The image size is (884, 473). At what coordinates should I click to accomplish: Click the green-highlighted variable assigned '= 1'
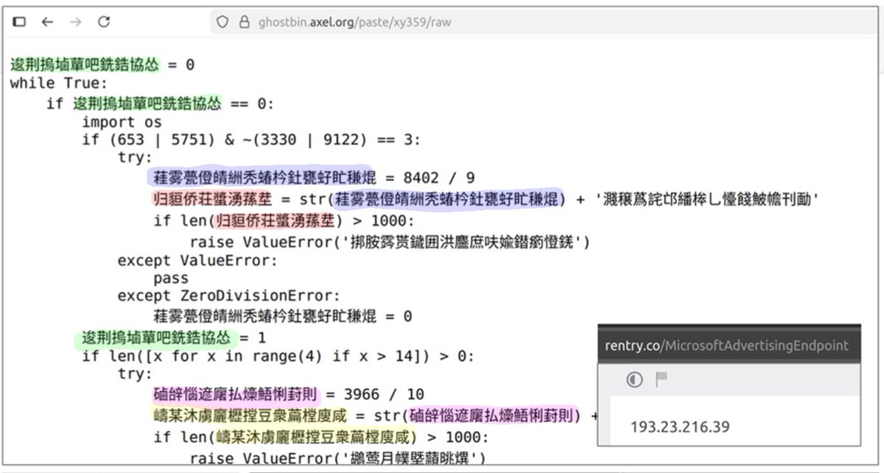pos(155,338)
